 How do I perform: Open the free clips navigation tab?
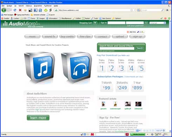tap(85, 36)
